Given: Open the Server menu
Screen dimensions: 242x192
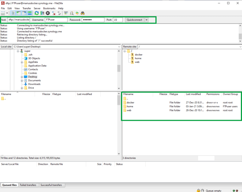Looking at the screenshot, I should tap(37, 8).
